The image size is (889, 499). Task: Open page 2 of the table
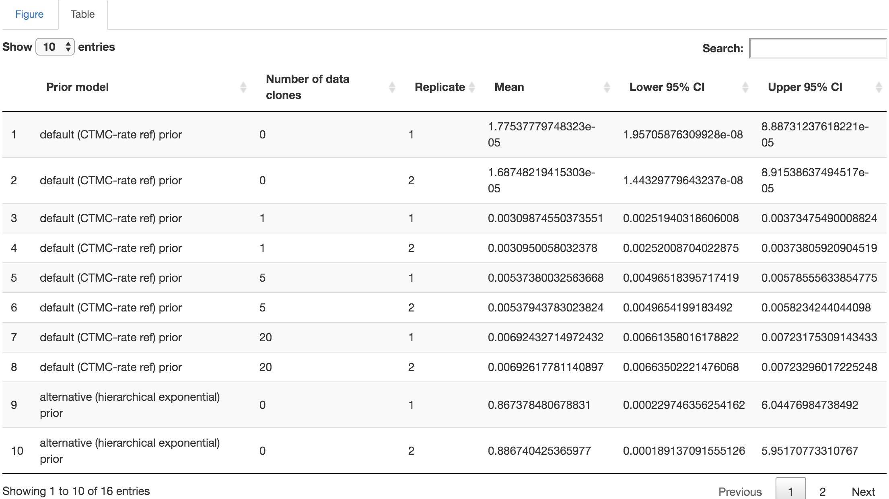[x=823, y=491]
